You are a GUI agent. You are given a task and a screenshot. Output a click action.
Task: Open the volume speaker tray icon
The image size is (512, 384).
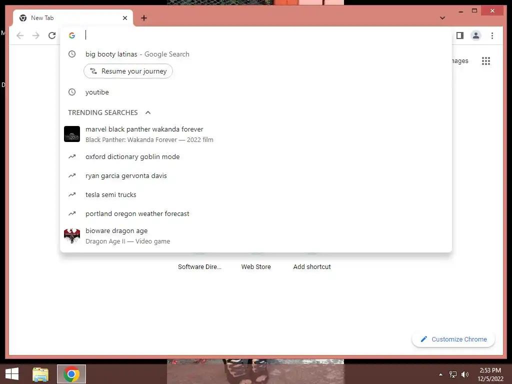click(x=464, y=374)
